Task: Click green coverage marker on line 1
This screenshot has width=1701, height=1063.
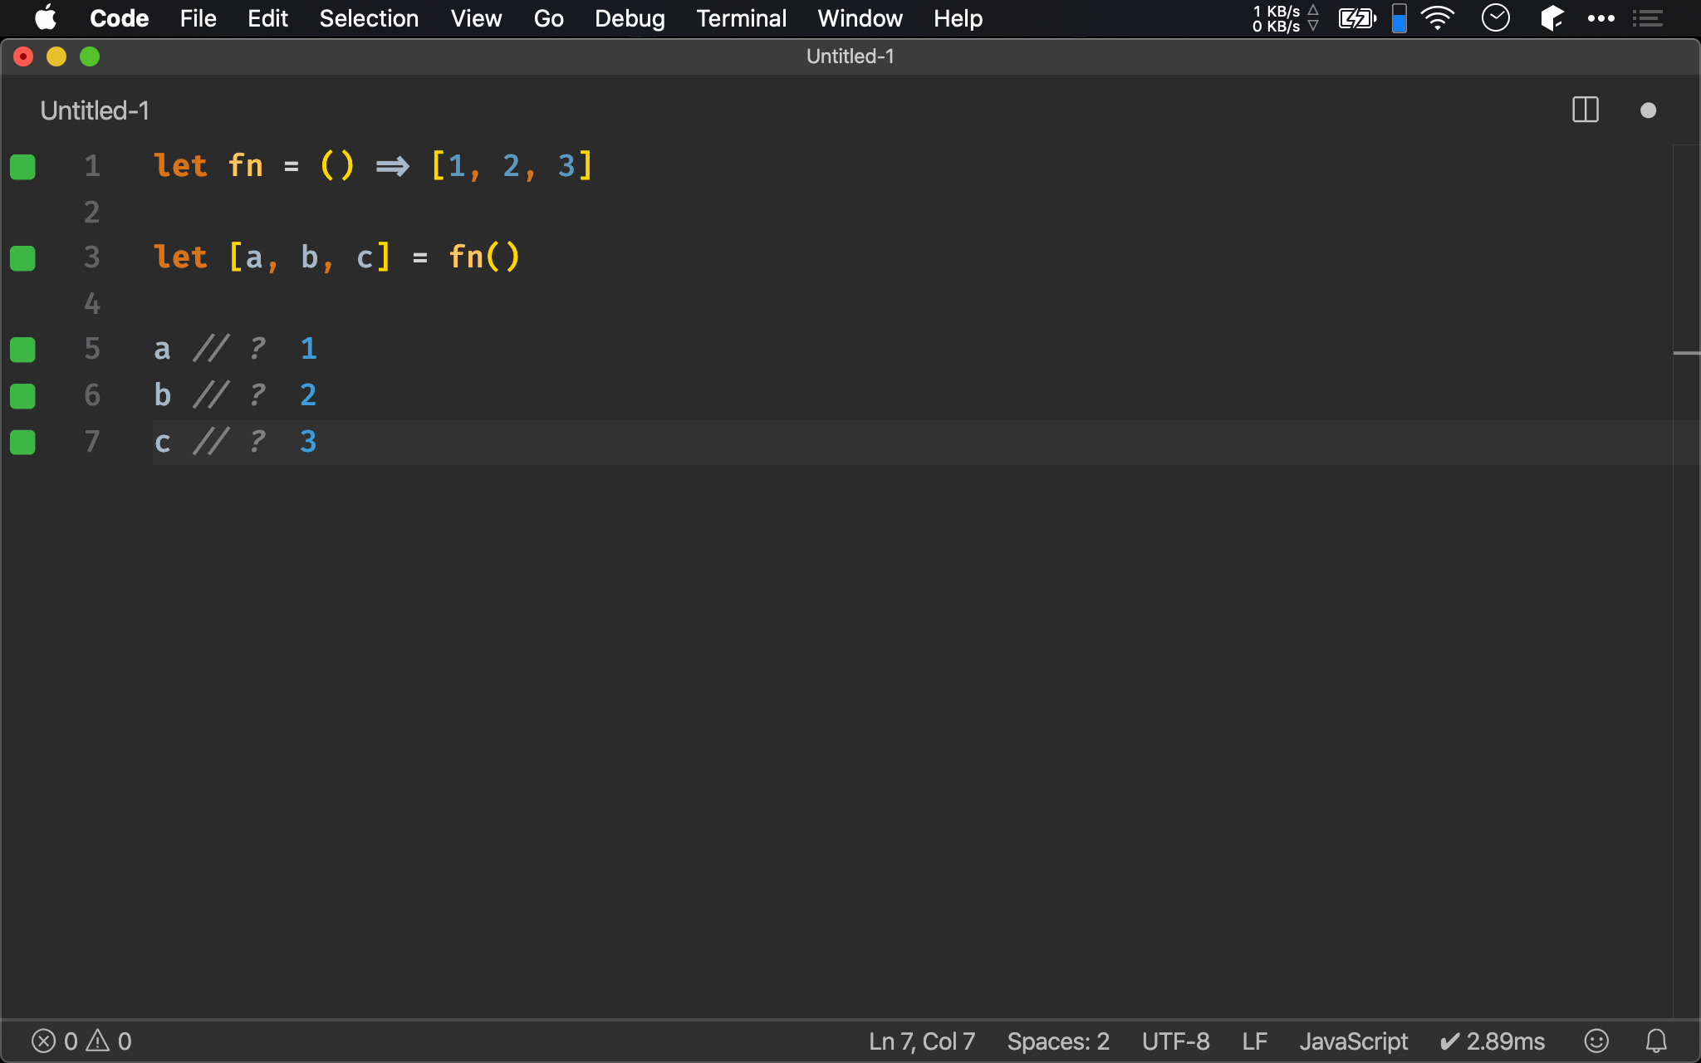Action: coord(23,167)
